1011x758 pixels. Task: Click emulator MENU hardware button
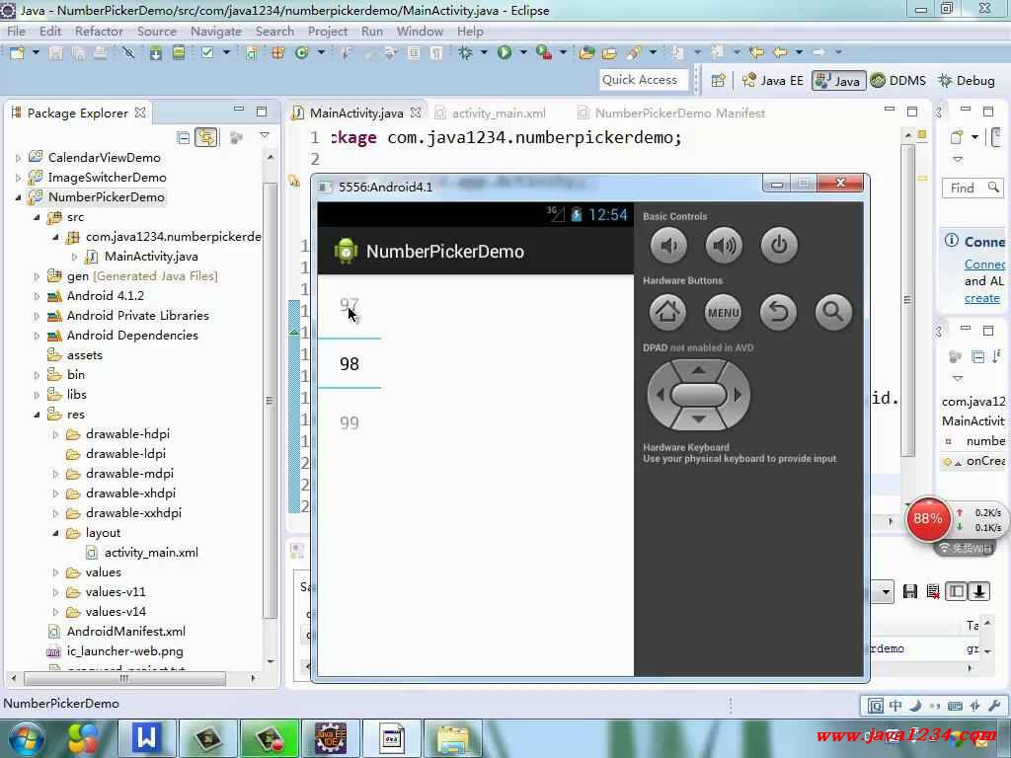724,313
